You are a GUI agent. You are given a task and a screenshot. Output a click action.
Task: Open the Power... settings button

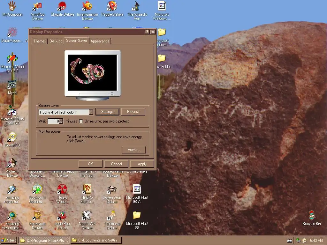134,150
